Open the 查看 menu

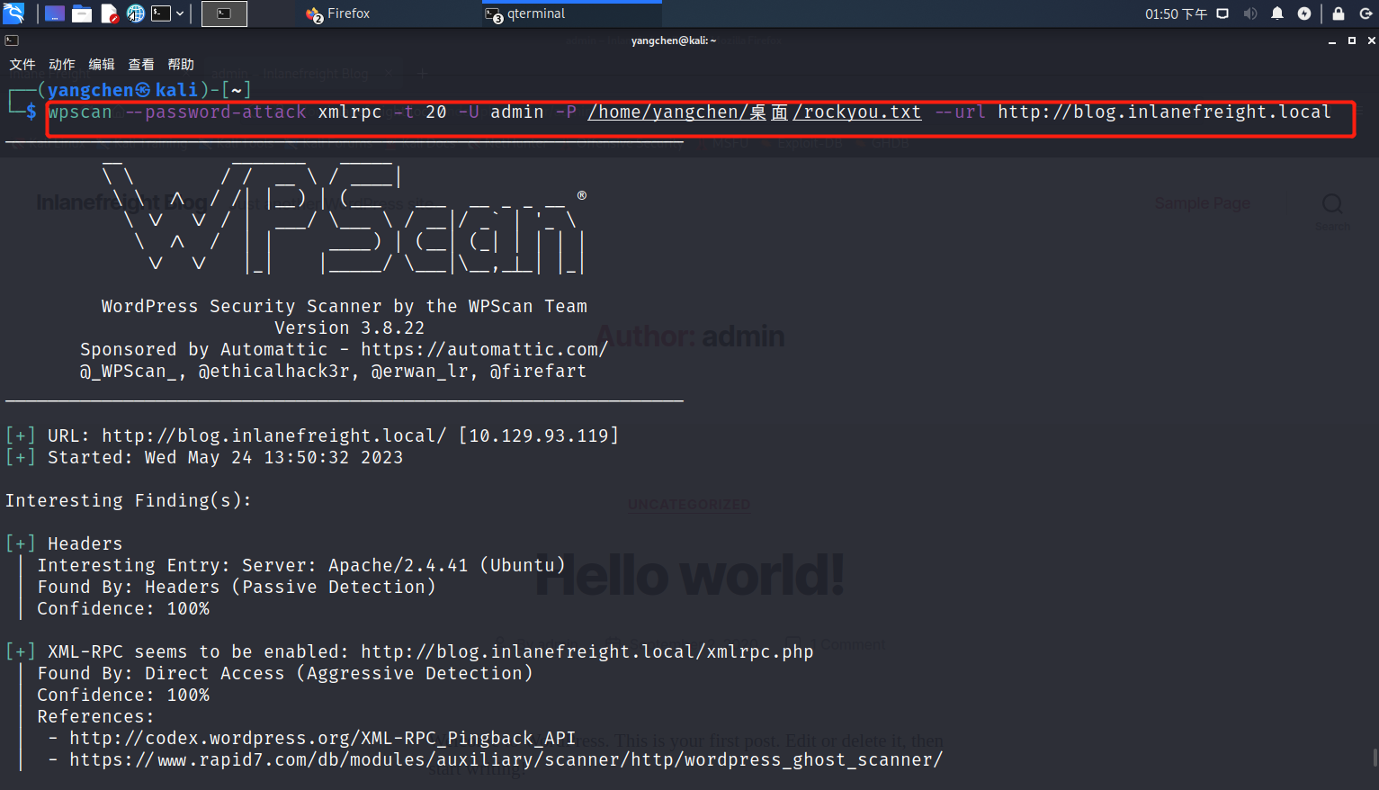coord(141,65)
